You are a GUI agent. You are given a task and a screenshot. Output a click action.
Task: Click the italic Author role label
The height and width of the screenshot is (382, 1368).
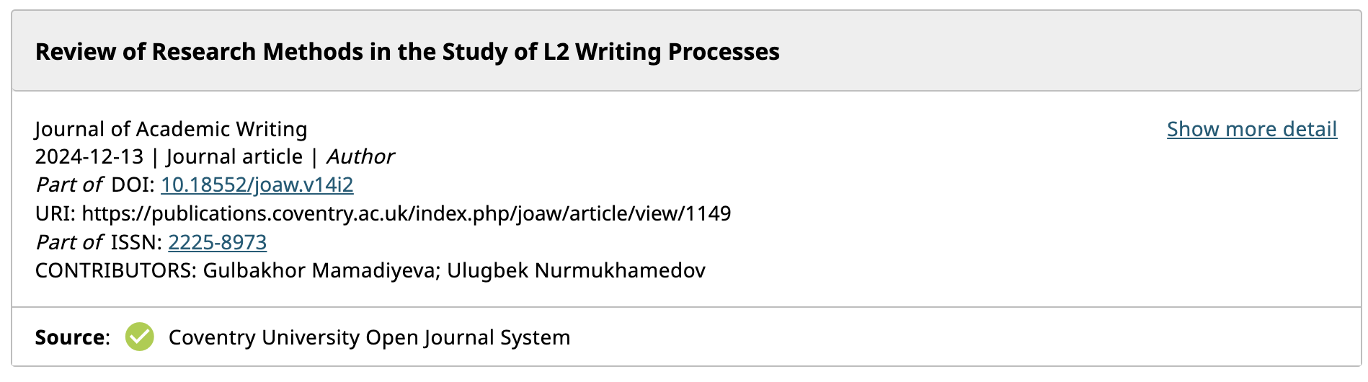pos(360,156)
